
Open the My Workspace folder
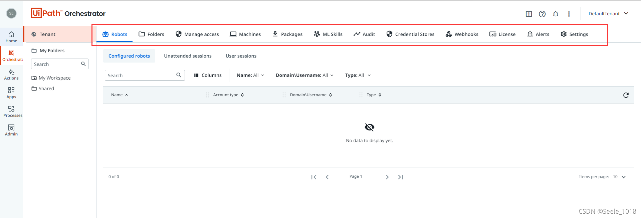[x=51, y=78]
